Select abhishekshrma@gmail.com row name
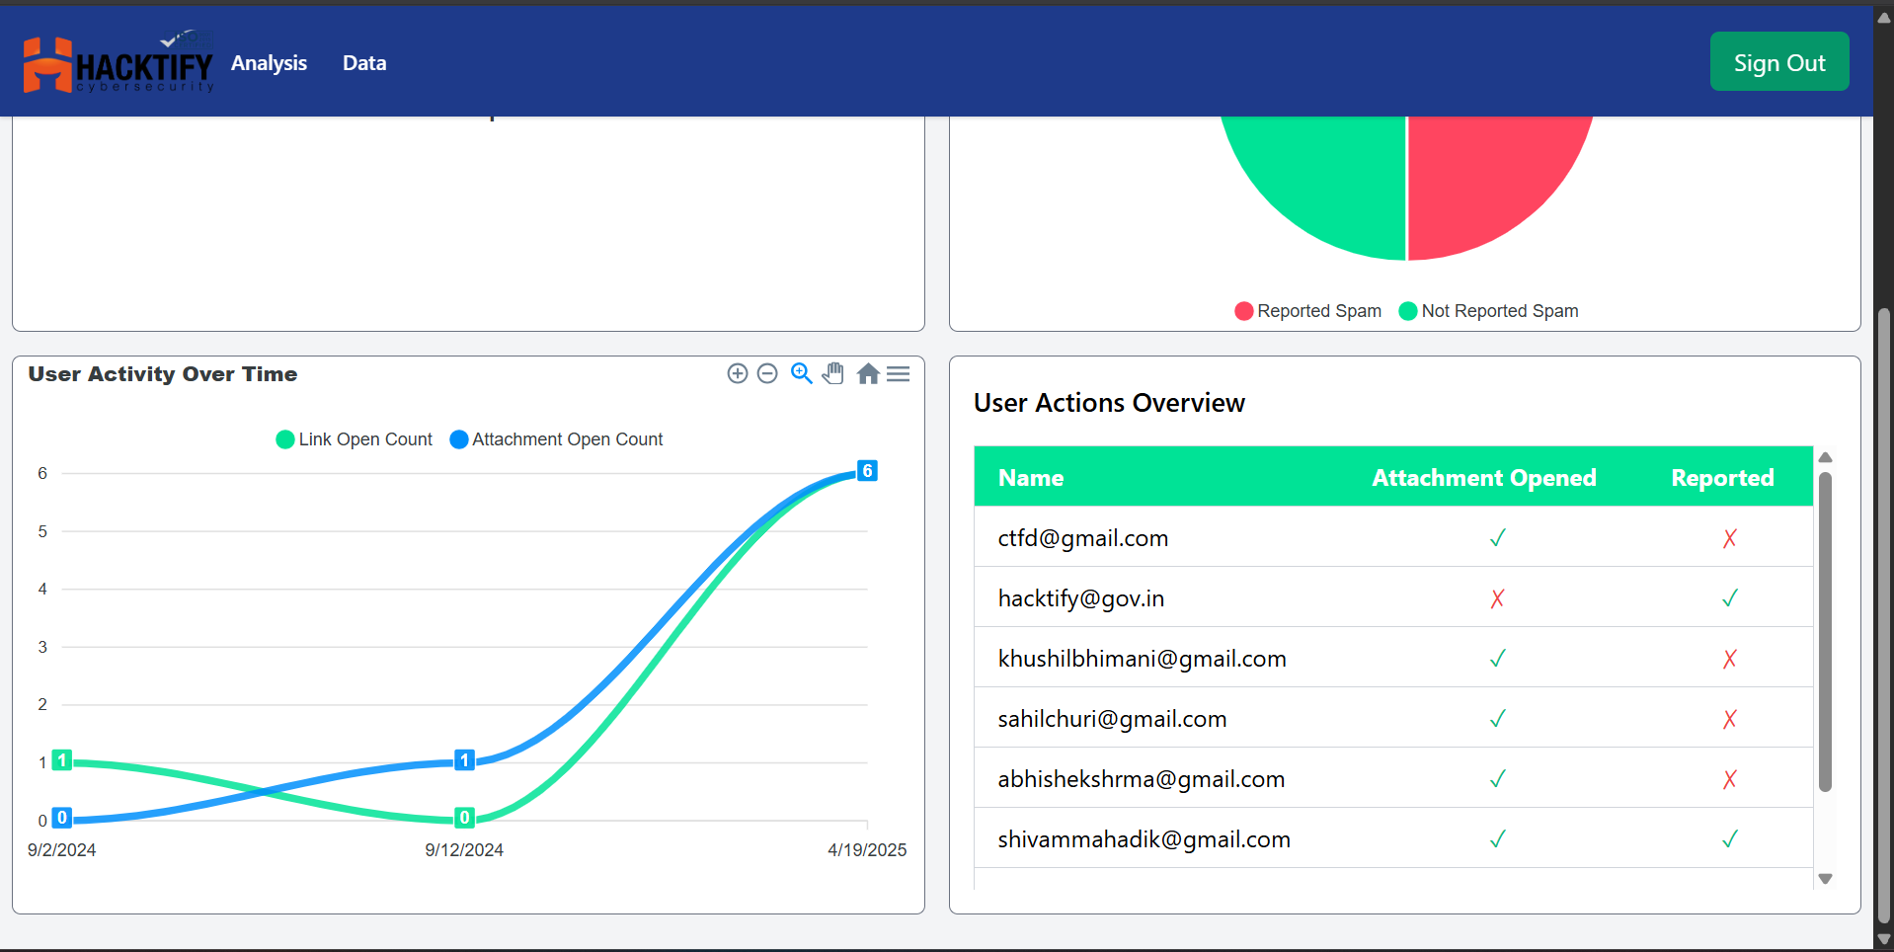The height and width of the screenshot is (952, 1894). tap(1141, 779)
